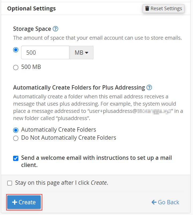193x215 pixels.
Task: Click the plus icon on the Create button
Action: click(x=15, y=202)
